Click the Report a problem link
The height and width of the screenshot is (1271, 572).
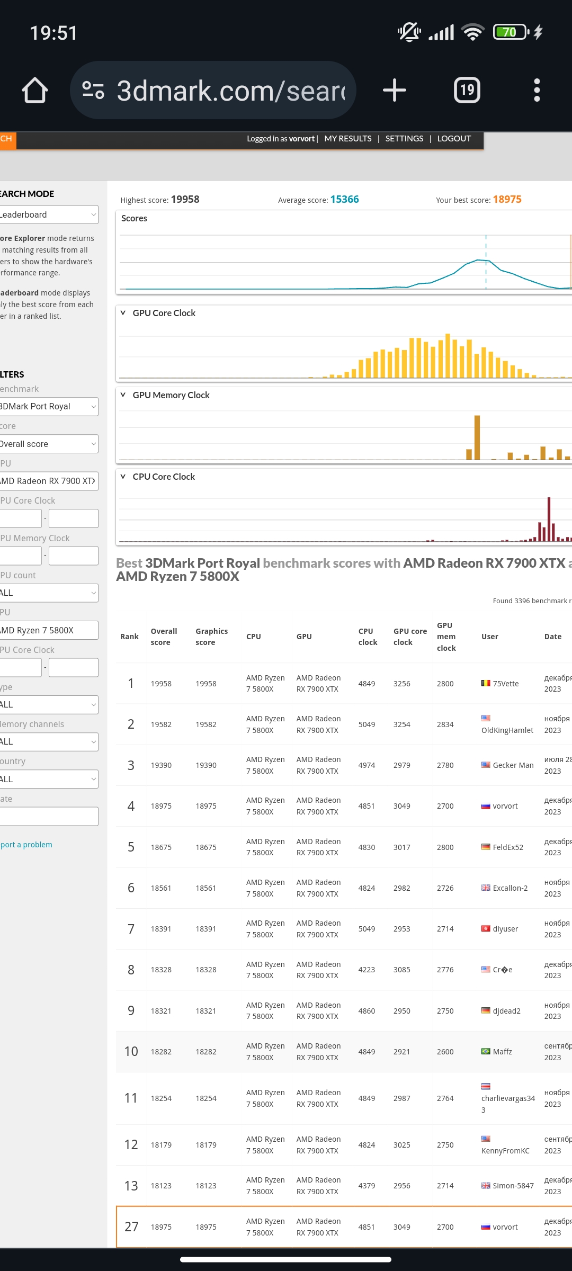click(26, 845)
